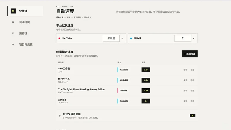Remove the 伊村ぺぺろ channel rule
Screen dimensions: 231x130
[192, 80]
